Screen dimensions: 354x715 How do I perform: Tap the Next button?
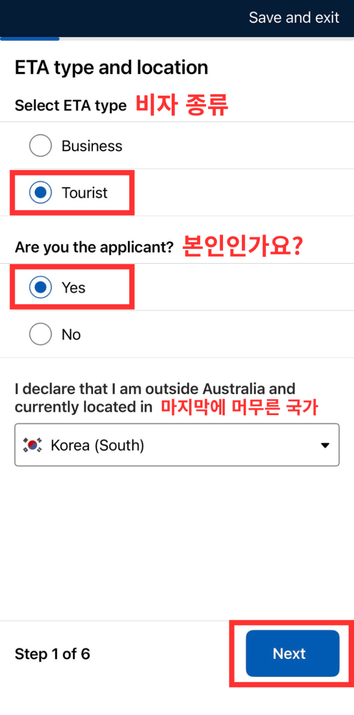click(x=293, y=653)
